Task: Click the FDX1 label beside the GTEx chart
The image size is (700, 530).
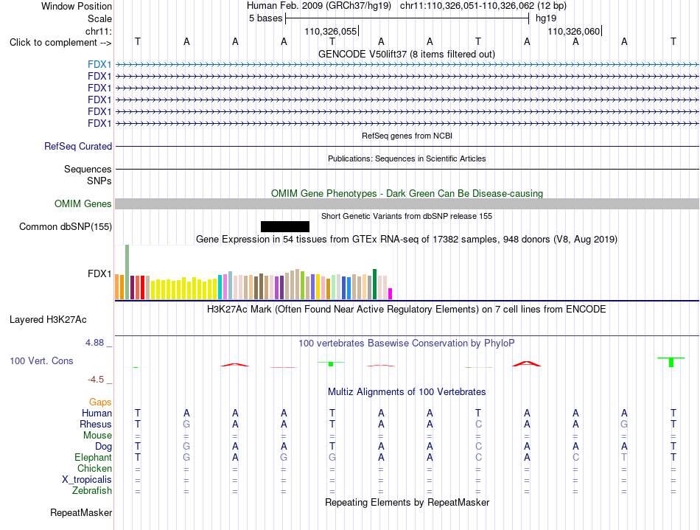Action: [x=99, y=273]
